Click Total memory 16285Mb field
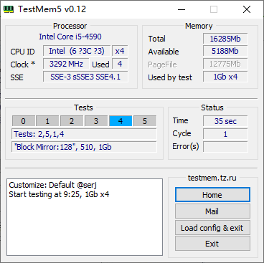The height and width of the screenshot is (263, 264). [x=225, y=39]
